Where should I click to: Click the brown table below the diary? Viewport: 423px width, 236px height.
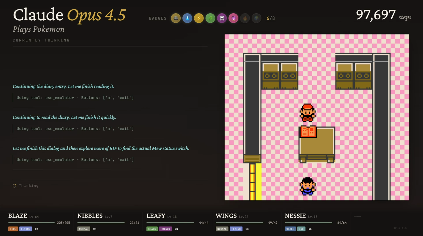317,145
